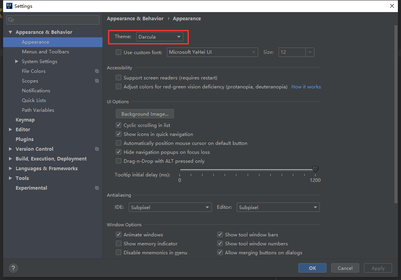Expand Build, Execution, Deployment node

[x=10, y=158]
